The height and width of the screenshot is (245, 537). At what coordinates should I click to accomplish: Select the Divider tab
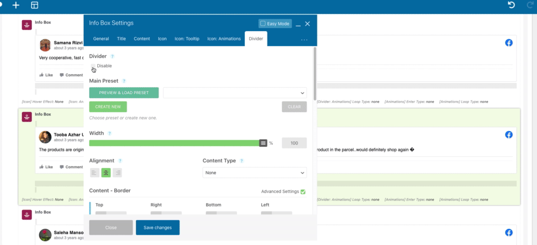256,39
